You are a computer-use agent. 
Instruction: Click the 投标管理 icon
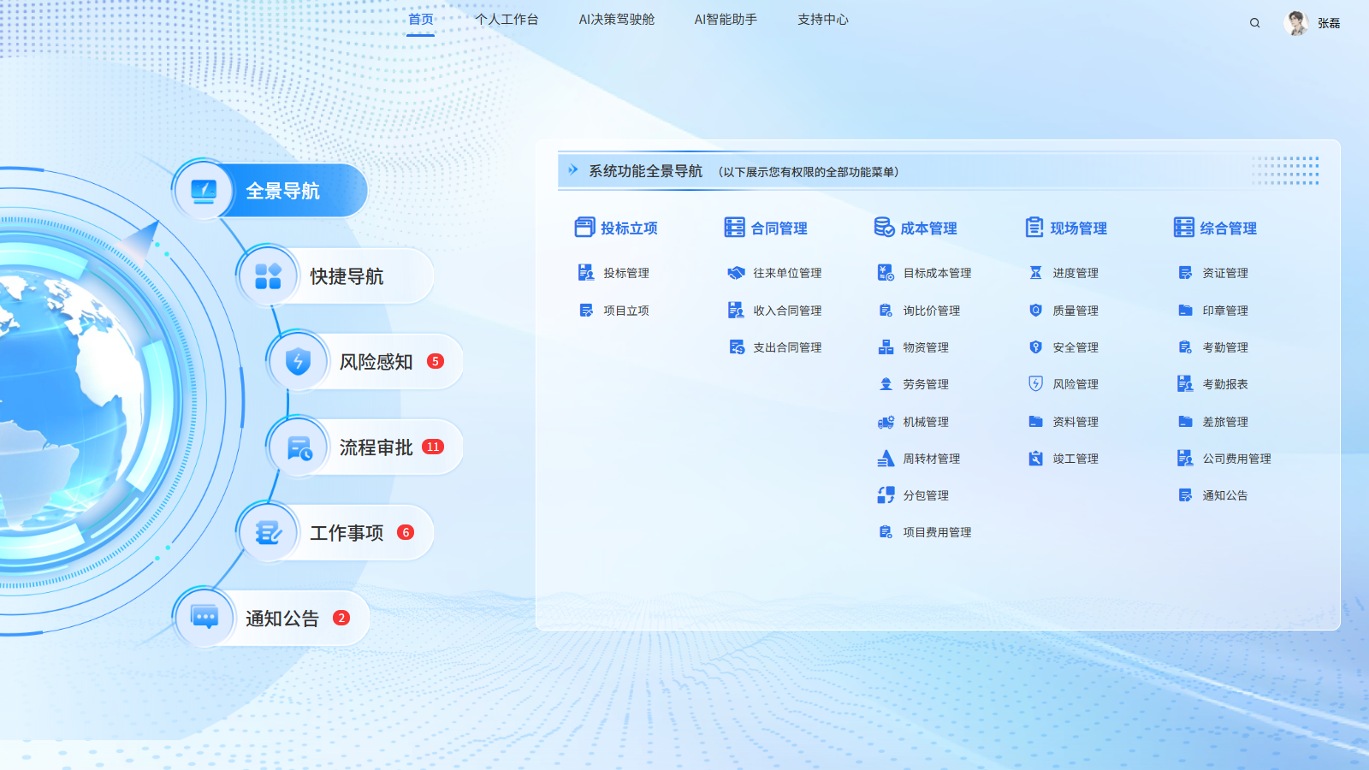(x=586, y=273)
